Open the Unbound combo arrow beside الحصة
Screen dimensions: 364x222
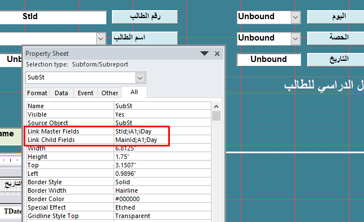295,38
